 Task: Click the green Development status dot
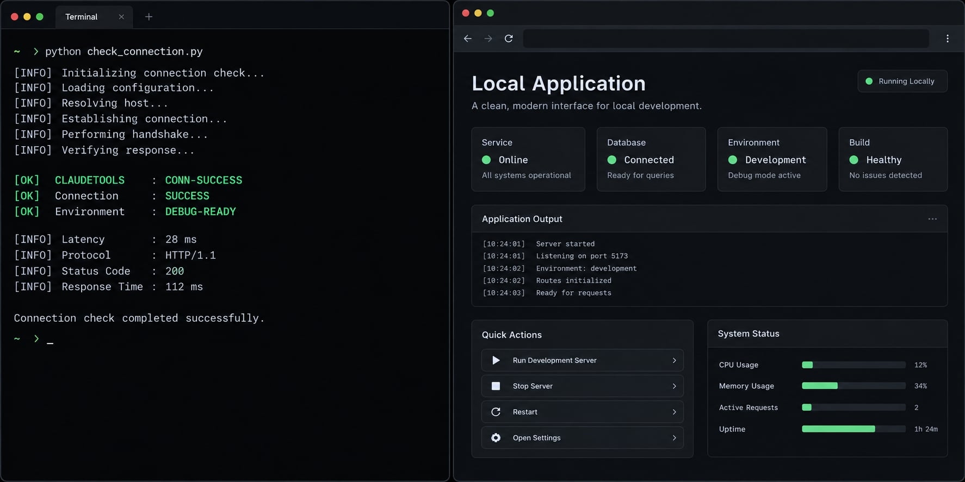[733, 160]
